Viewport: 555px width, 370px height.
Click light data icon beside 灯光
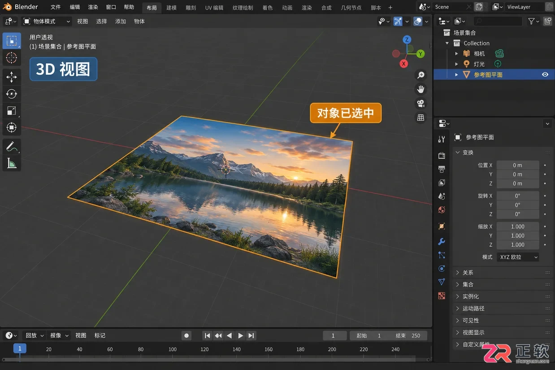click(x=498, y=64)
